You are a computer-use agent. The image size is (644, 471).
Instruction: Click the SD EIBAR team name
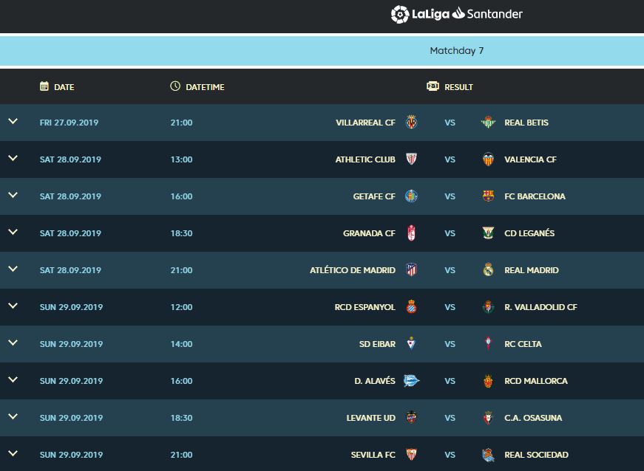377,344
